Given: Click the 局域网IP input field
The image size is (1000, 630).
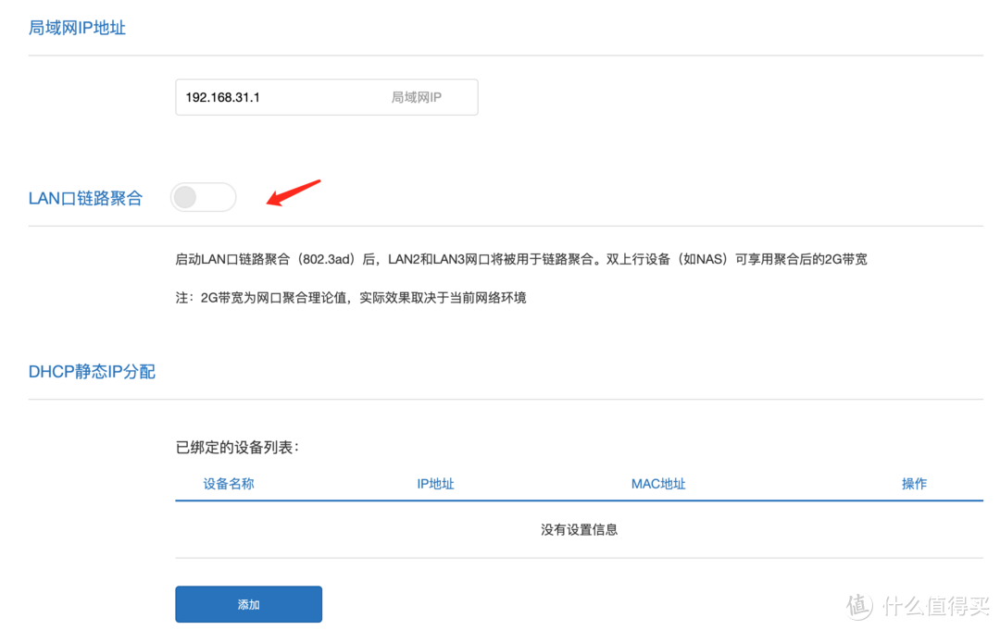Looking at the screenshot, I should tap(326, 97).
